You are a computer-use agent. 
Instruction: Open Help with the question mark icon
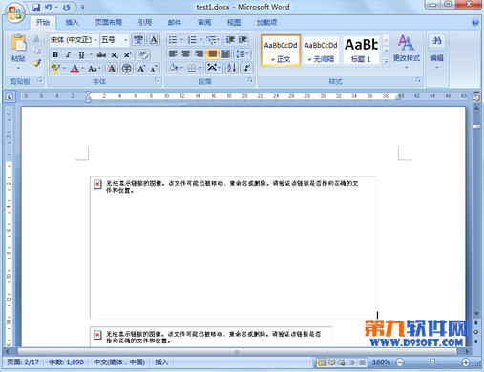pos(475,22)
